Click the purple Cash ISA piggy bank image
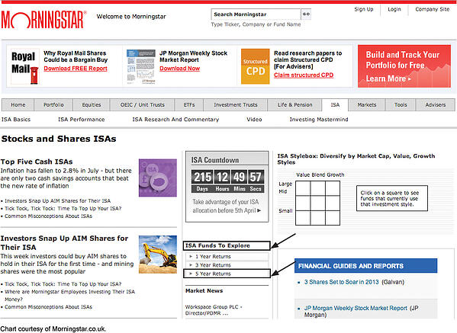 [158, 178]
